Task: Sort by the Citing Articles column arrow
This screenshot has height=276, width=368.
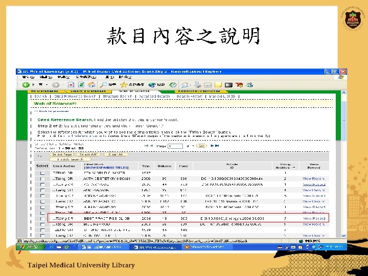Action: click(293, 168)
